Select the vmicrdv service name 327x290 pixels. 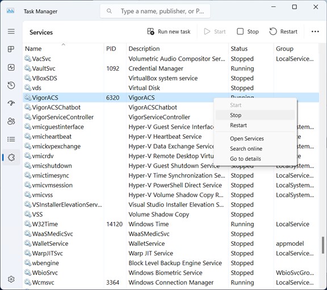coord(43,156)
